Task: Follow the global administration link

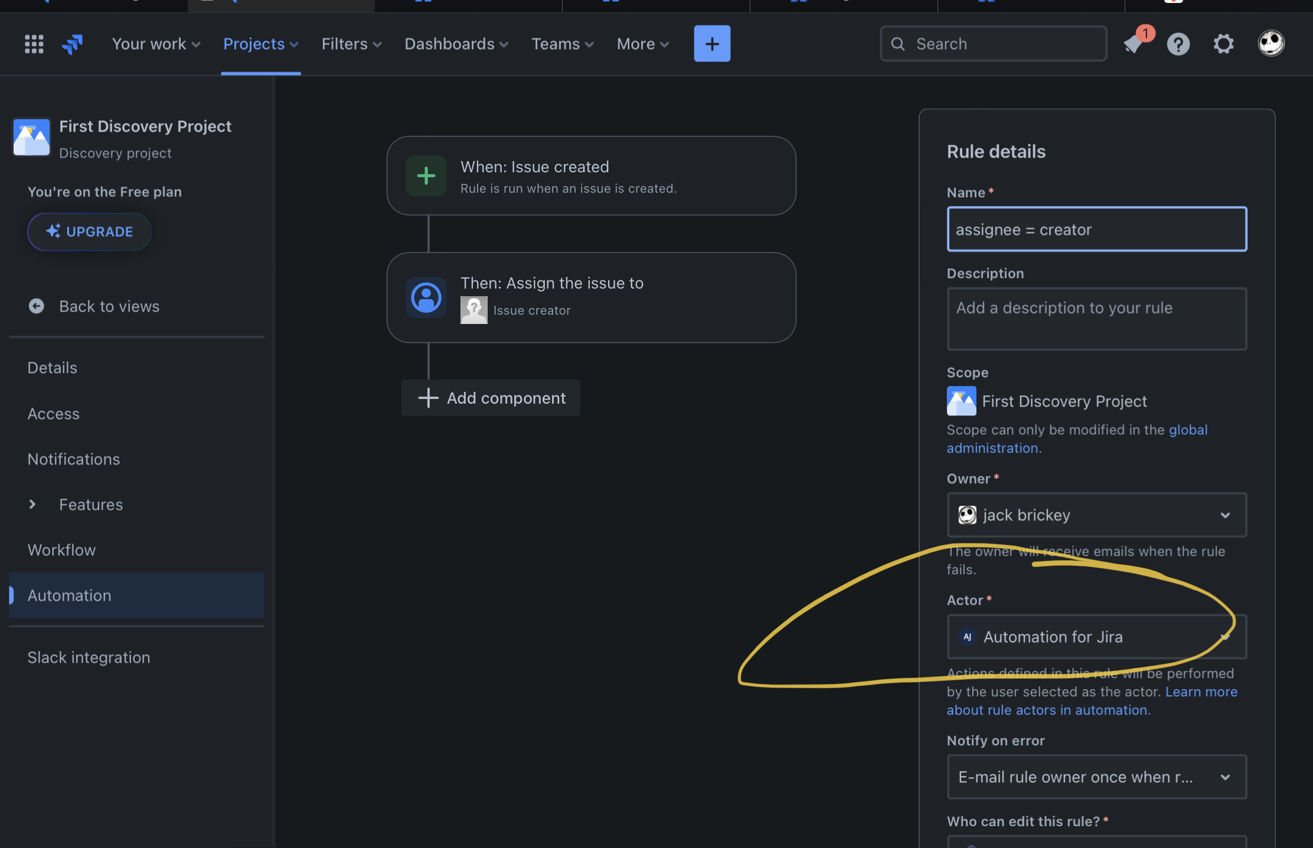Action: (x=1188, y=430)
